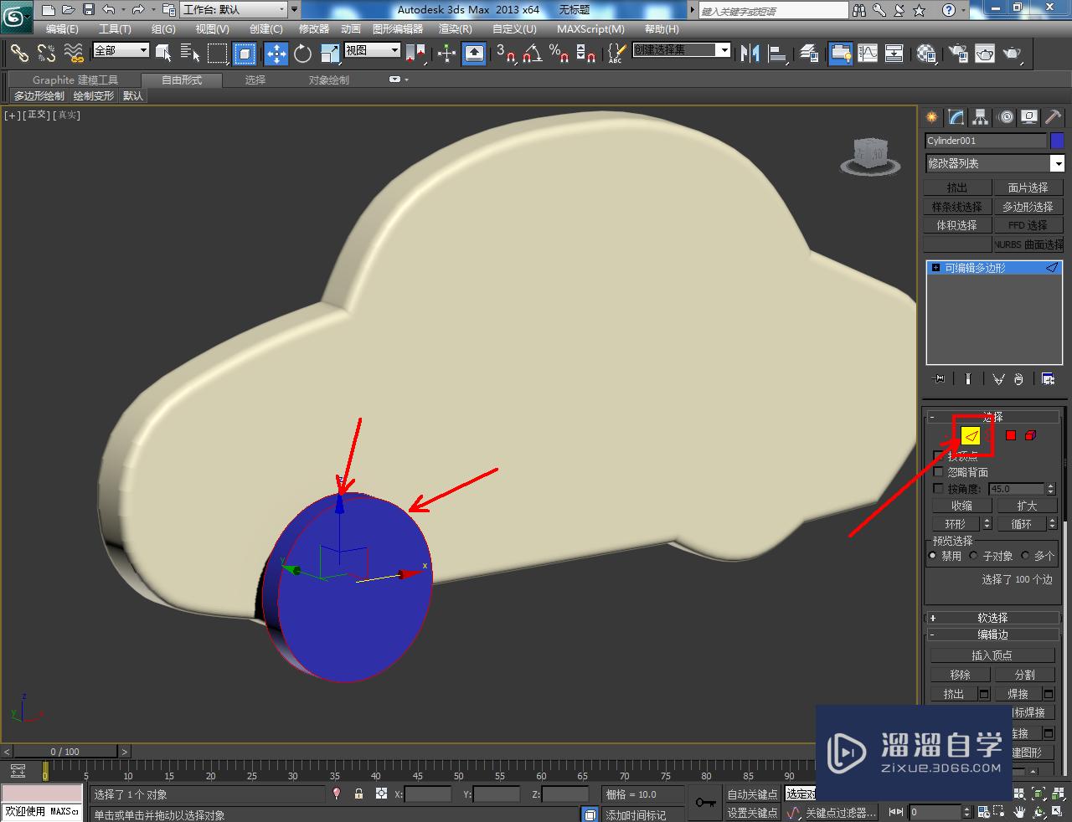Viewport: 1072px width, 822px height.
Task: Collapse the 编辑边 rollout
Action: (x=993, y=634)
